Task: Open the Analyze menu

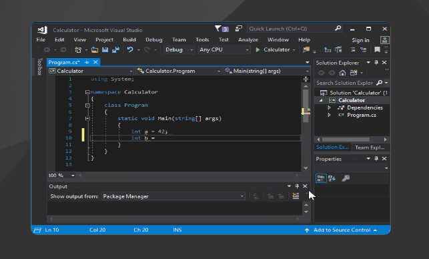Action: pyautogui.click(x=248, y=39)
